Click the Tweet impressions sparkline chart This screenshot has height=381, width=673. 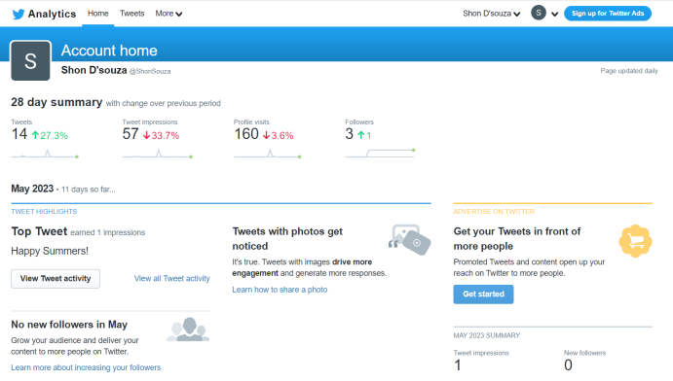(x=157, y=154)
